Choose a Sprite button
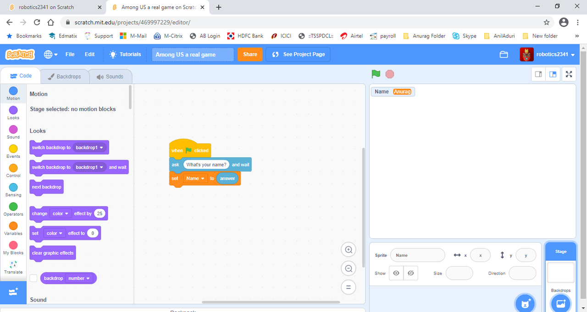Viewport: 587px width, 312px height. pos(525,303)
